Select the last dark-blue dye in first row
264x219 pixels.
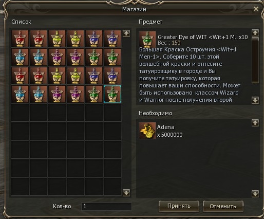tap(112, 39)
